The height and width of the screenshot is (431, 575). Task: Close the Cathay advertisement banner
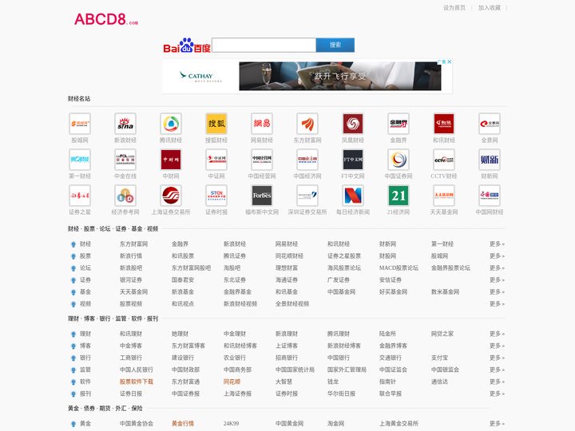[x=449, y=61]
